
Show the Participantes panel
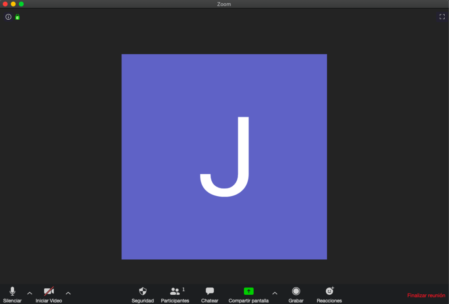[x=175, y=294]
